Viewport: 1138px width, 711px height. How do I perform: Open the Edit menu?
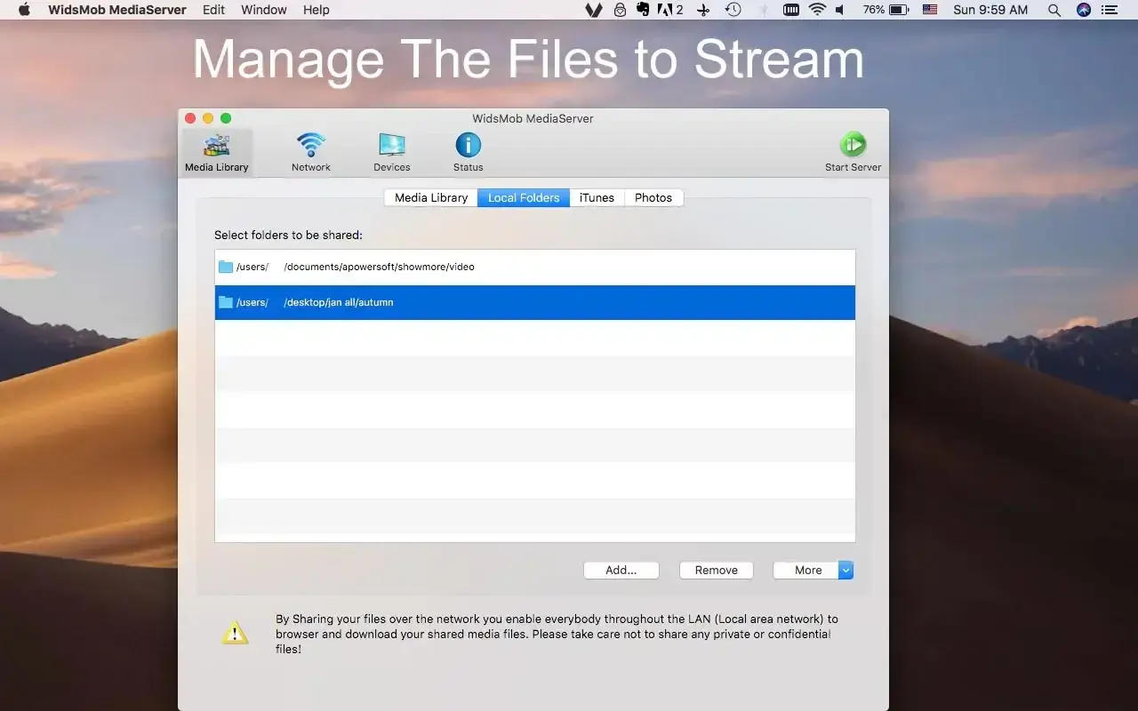click(x=213, y=10)
